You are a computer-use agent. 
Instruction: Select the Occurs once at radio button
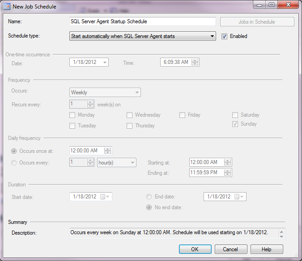(14, 151)
